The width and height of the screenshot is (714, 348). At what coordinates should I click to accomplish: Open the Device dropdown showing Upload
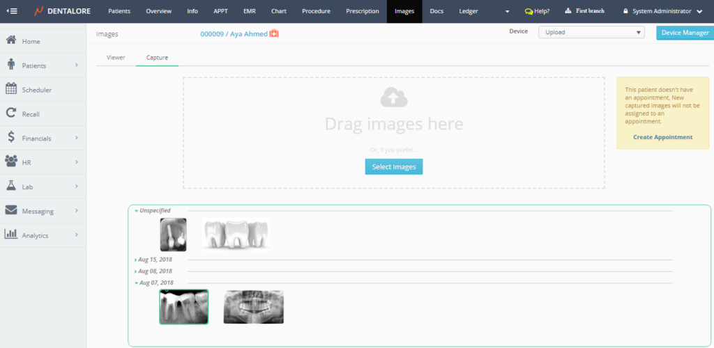pyautogui.click(x=591, y=32)
